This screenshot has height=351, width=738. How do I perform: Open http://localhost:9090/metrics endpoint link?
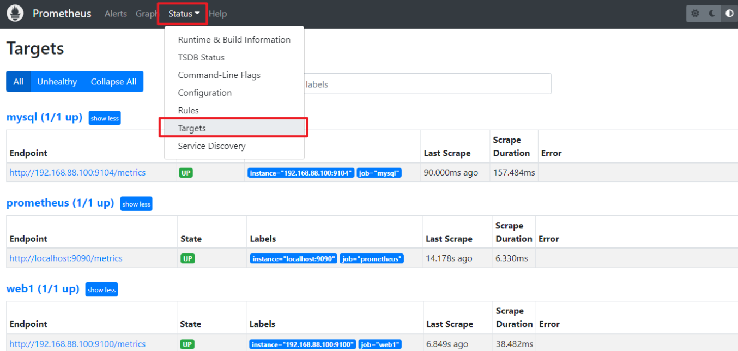click(66, 258)
